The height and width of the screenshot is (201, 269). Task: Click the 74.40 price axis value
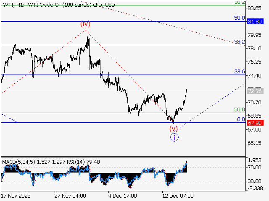(x=255, y=75)
